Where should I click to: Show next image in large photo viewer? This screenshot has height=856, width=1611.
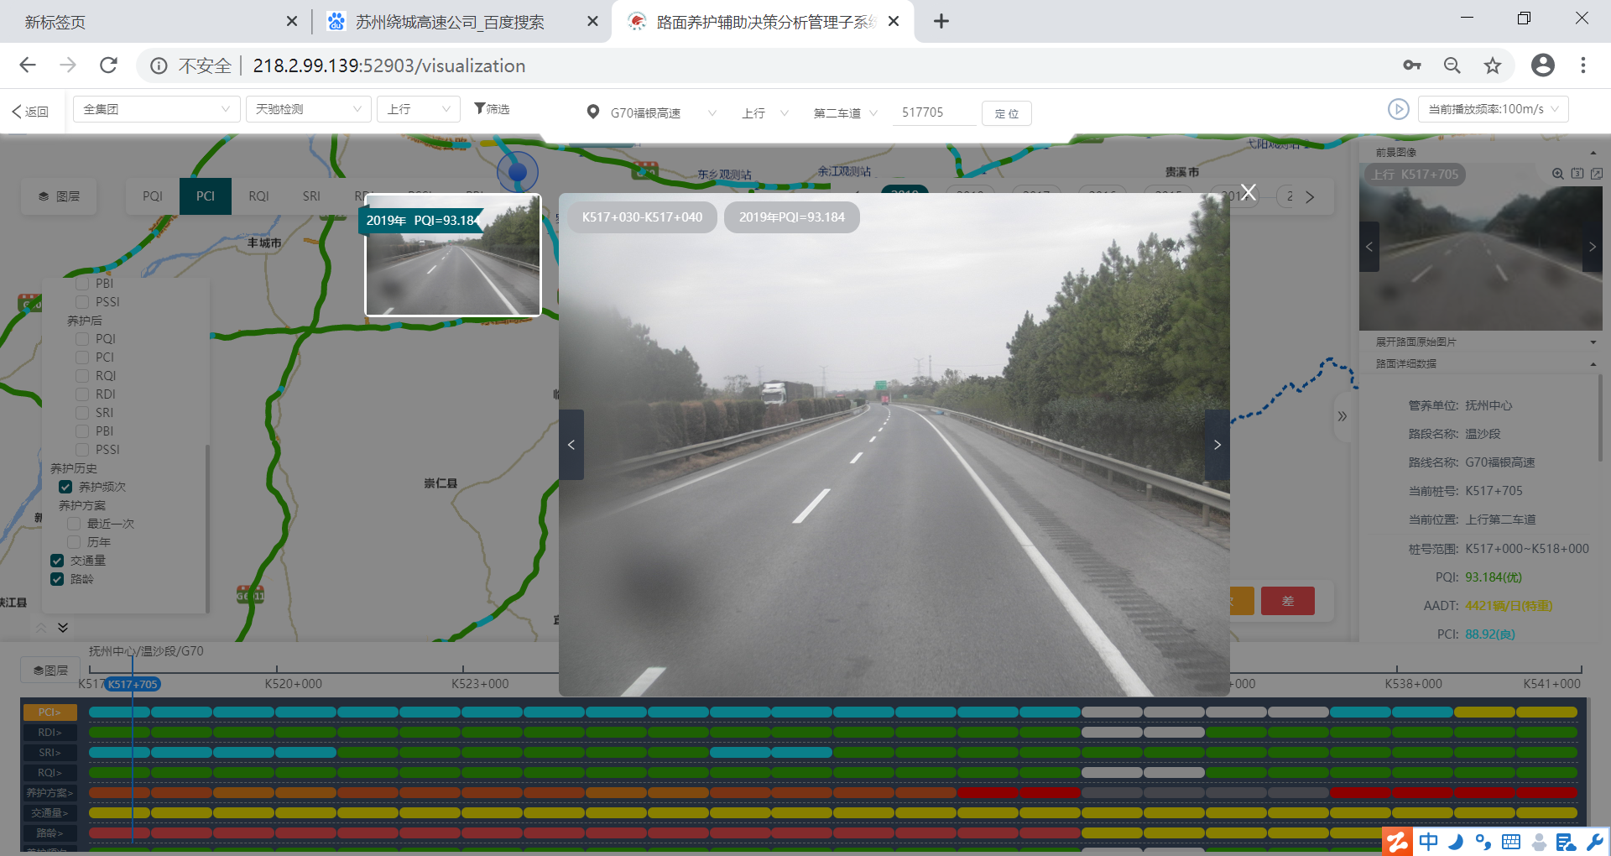tap(1217, 445)
